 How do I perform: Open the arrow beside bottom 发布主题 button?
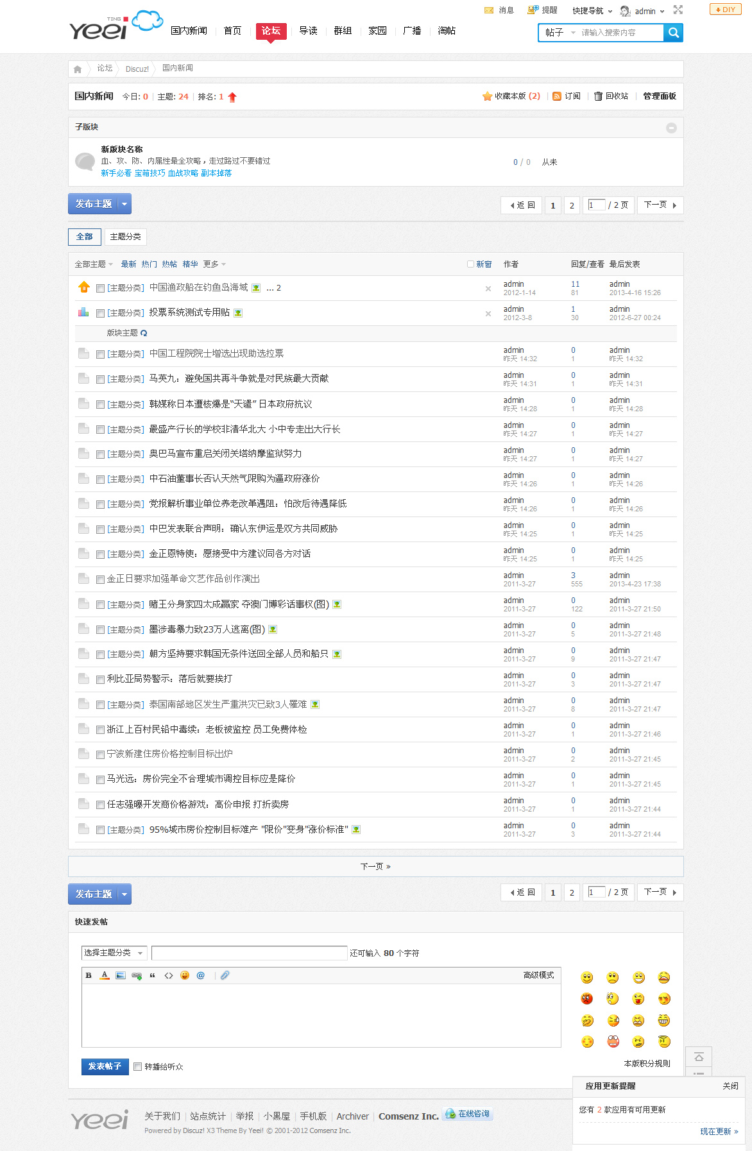tap(124, 894)
